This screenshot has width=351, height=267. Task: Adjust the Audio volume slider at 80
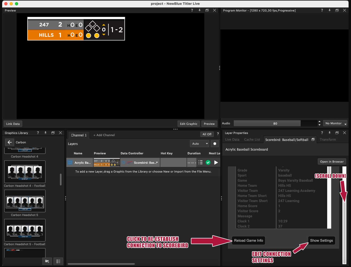[x=275, y=123]
